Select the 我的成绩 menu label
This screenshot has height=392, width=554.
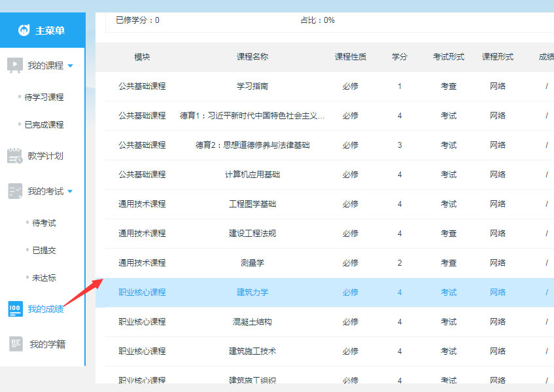[46, 309]
